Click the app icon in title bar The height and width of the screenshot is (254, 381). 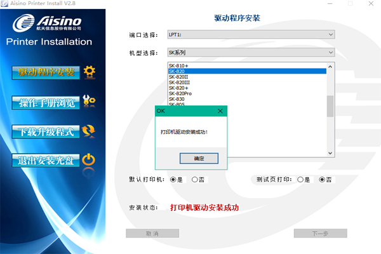click(5, 4)
